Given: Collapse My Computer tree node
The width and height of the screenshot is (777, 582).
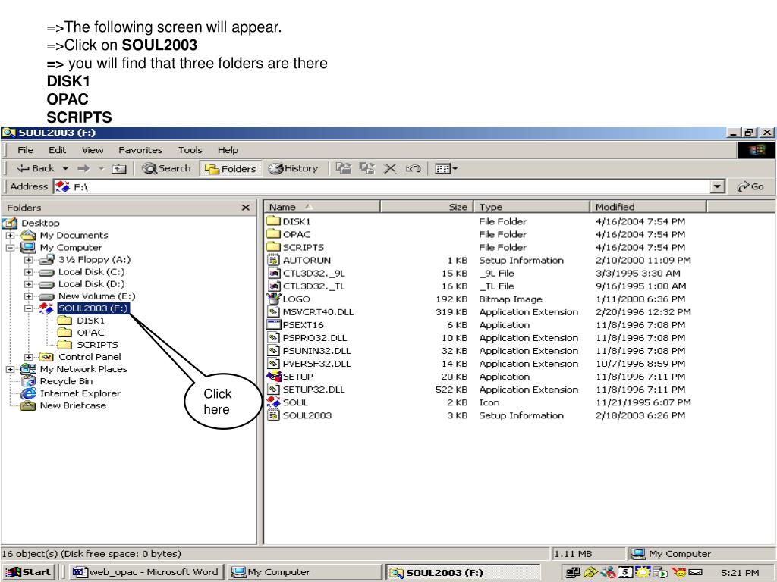Looking at the screenshot, I should (10, 248).
